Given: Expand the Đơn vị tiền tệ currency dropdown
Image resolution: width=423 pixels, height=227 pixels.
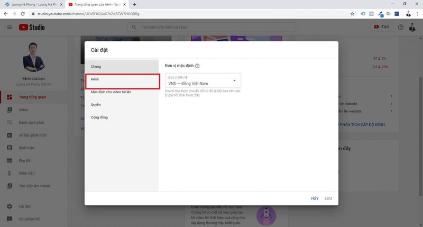Looking at the screenshot, I should [235, 80].
